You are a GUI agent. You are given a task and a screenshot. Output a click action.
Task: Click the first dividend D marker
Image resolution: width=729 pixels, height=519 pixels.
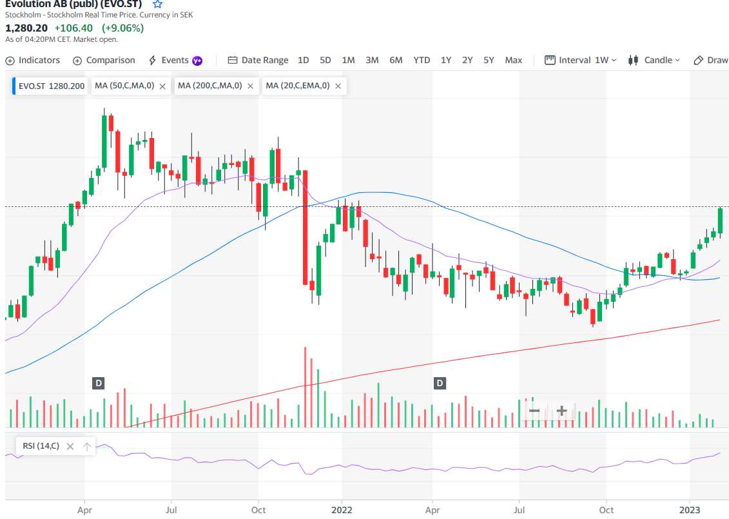pyautogui.click(x=99, y=383)
